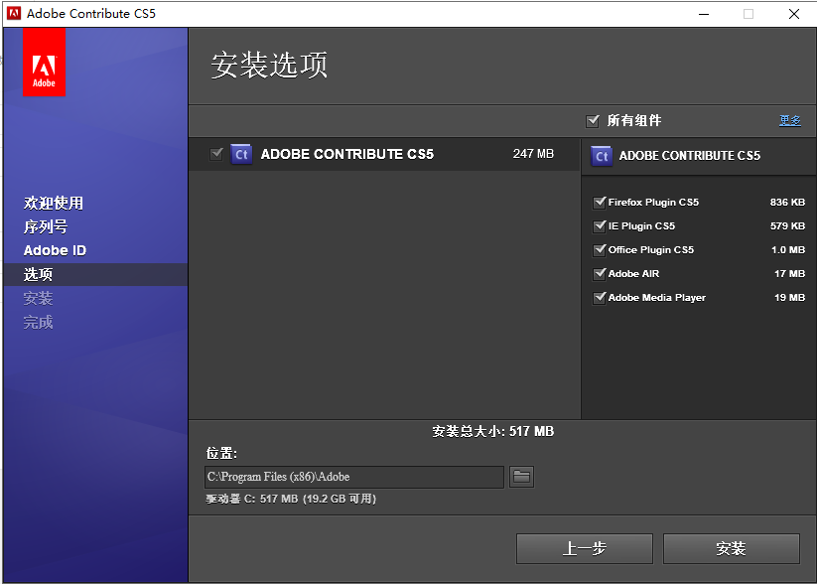The width and height of the screenshot is (817, 584).
Task: Click the 更多 link above the components
Action: [x=790, y=120]
